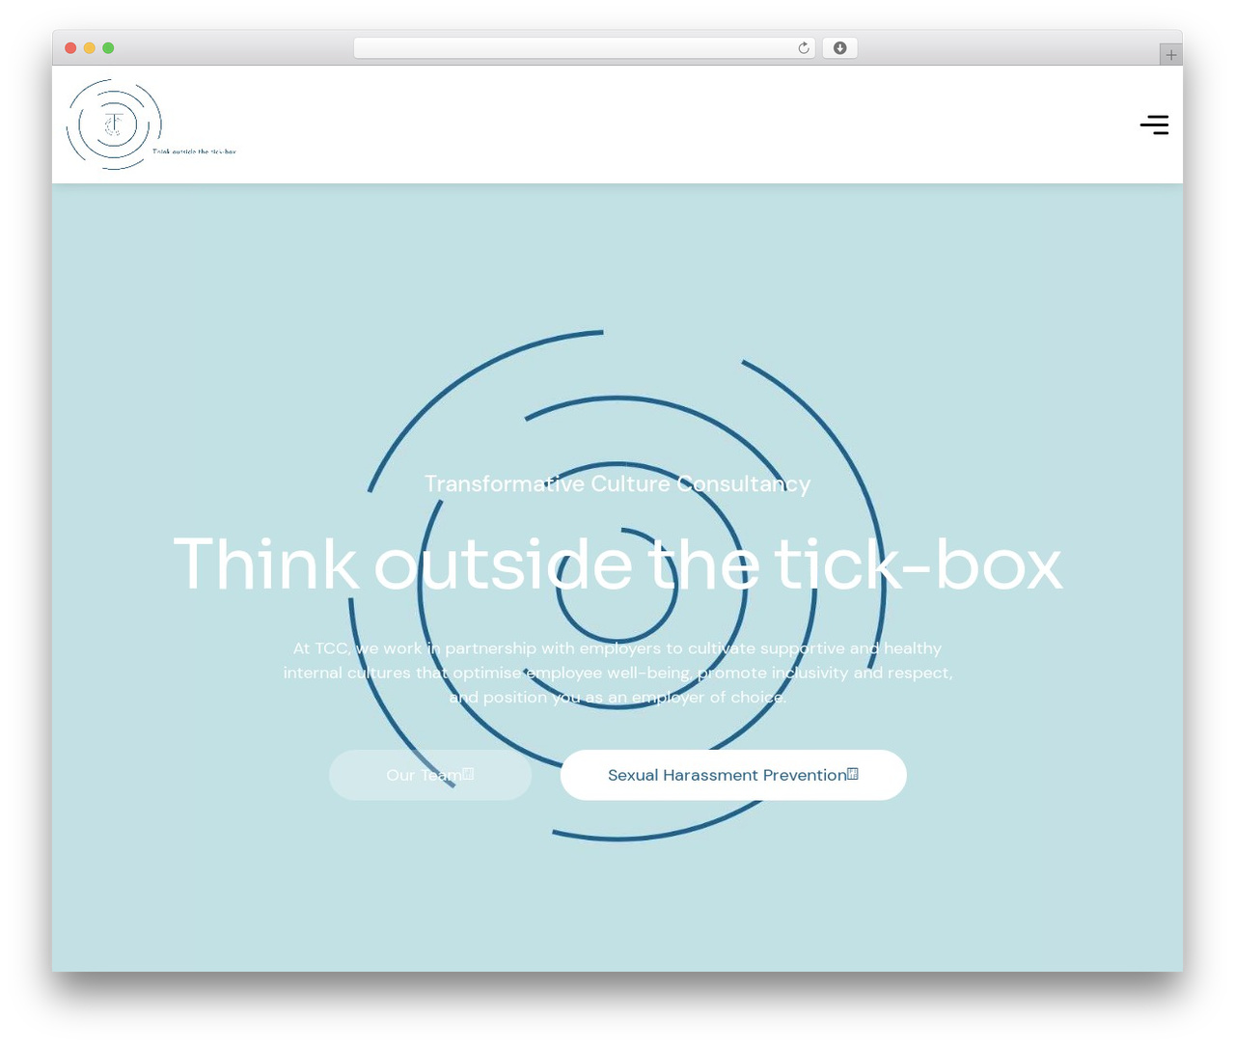Click 'Transformative Culture Consultancy' subtitle
Image resolution: width=1235 pixels, height=1046 pixels.
tap(617, 483)
